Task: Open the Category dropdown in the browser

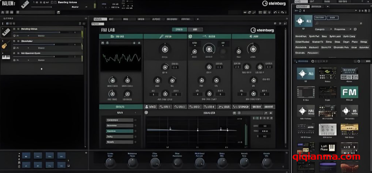Action: [x=323, y=29]
